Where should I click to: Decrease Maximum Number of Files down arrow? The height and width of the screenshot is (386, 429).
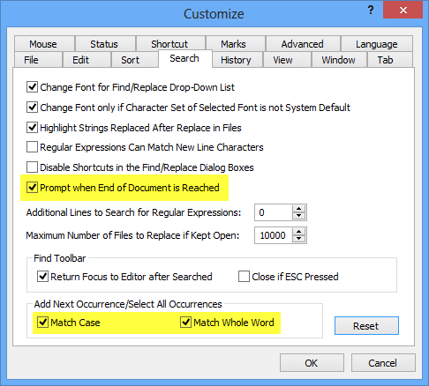coord(299,239)
